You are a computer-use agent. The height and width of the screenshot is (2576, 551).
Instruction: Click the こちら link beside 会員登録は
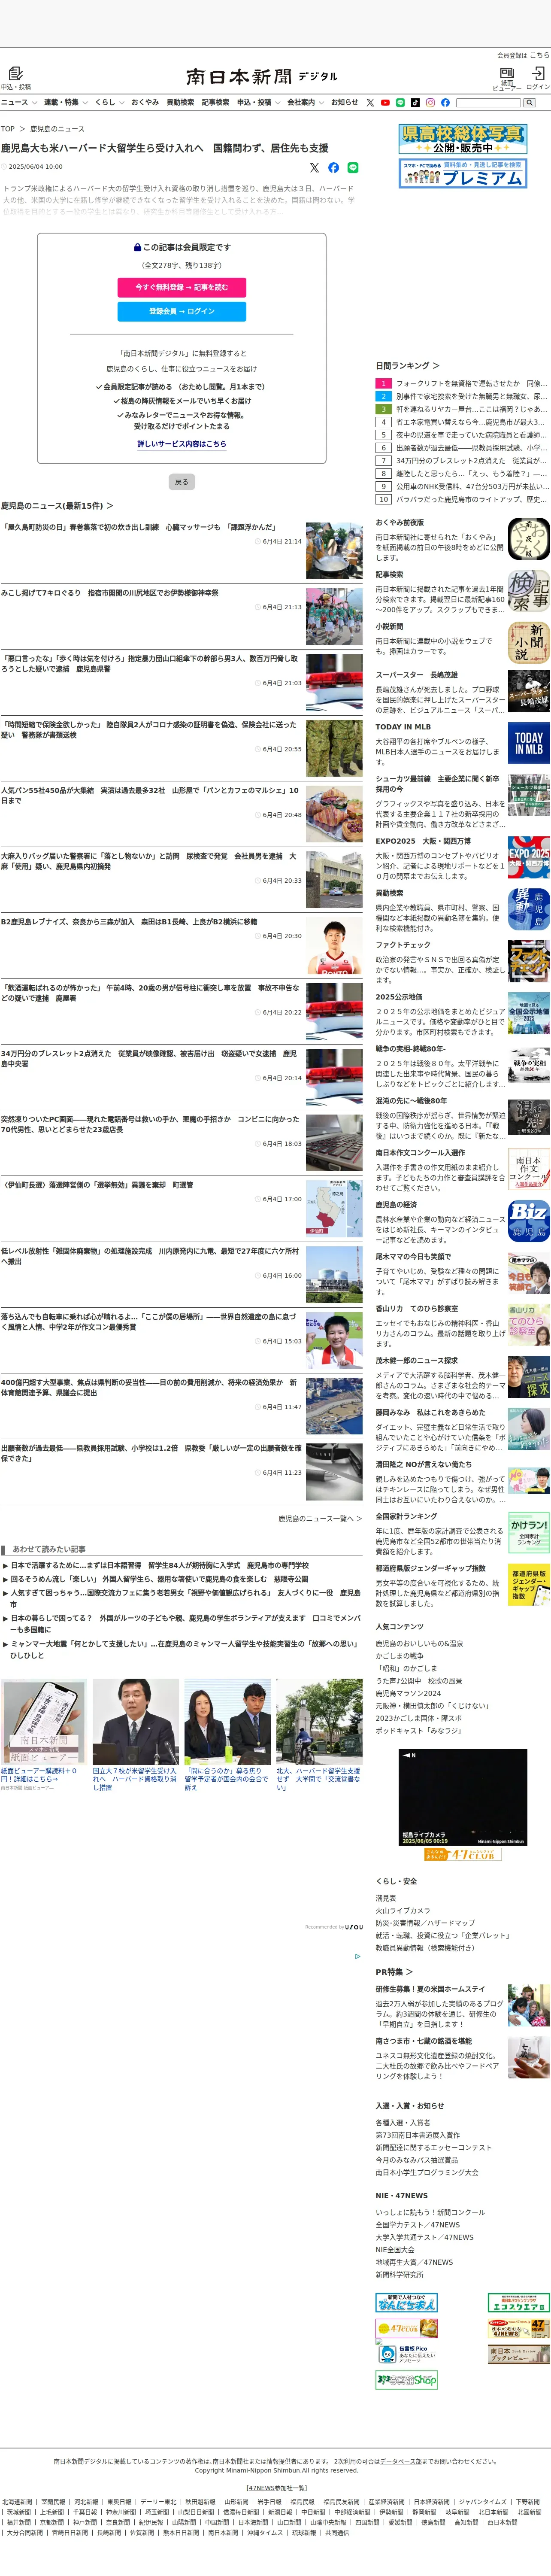coord(540,55)
